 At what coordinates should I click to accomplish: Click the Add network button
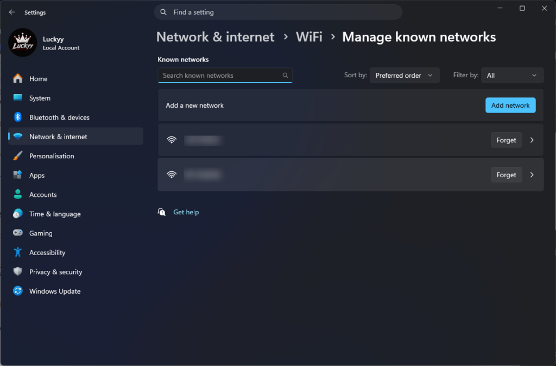pos(510,105)
